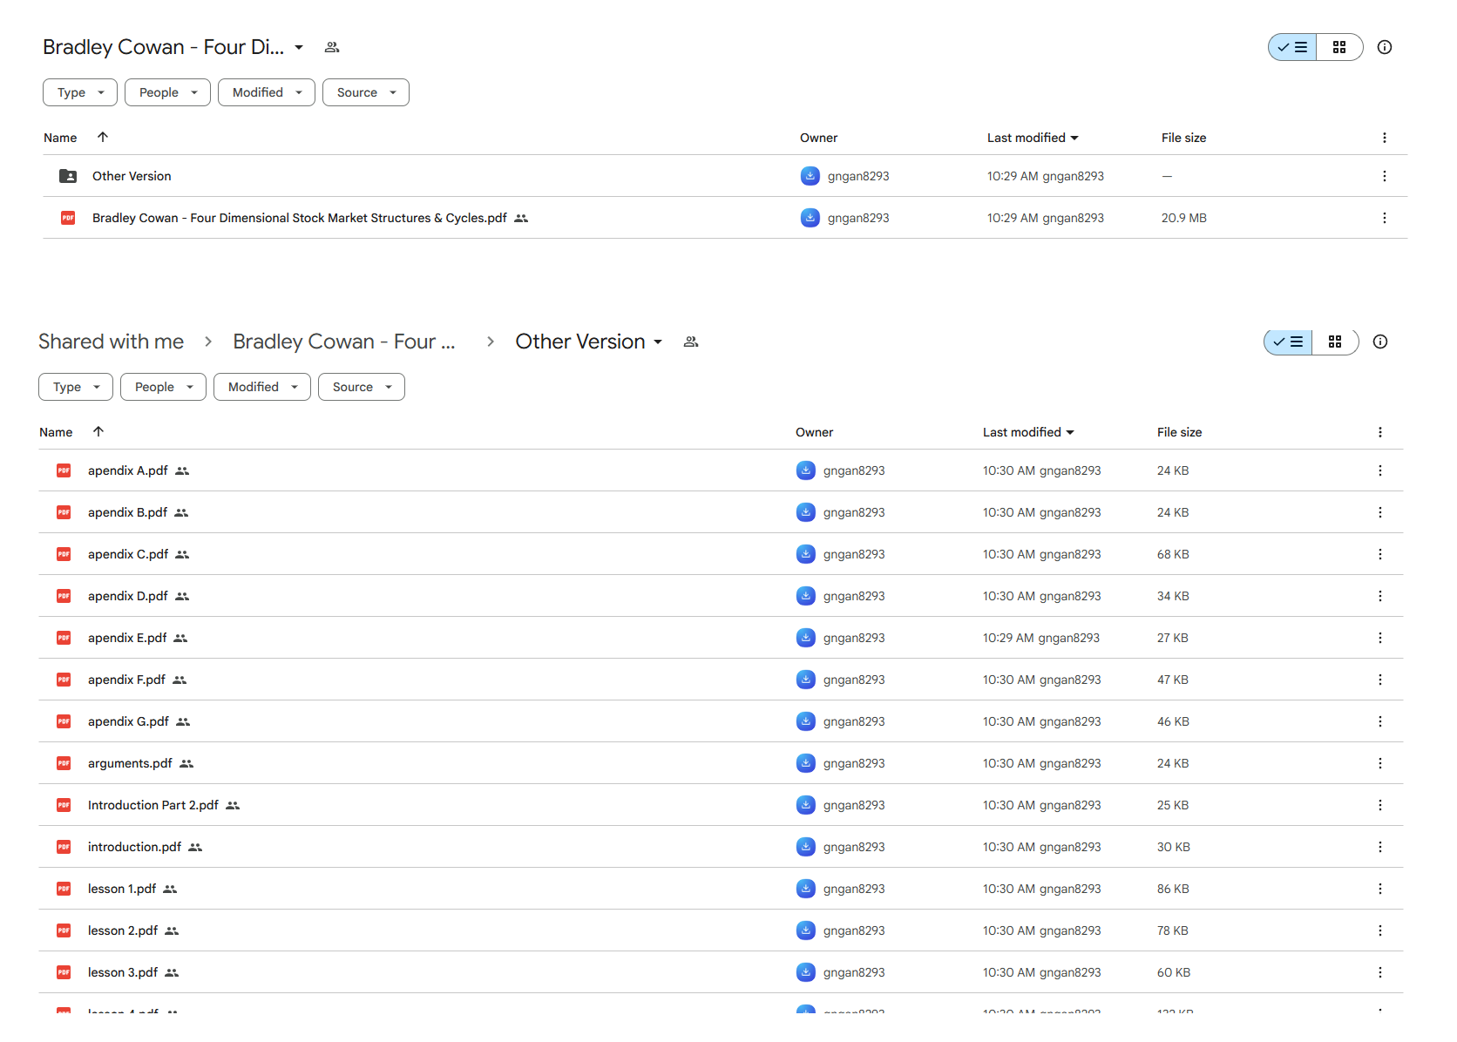Open More actions for lesson 1.pdf
The image size is (1457, 1042).
click(1379, 889)
